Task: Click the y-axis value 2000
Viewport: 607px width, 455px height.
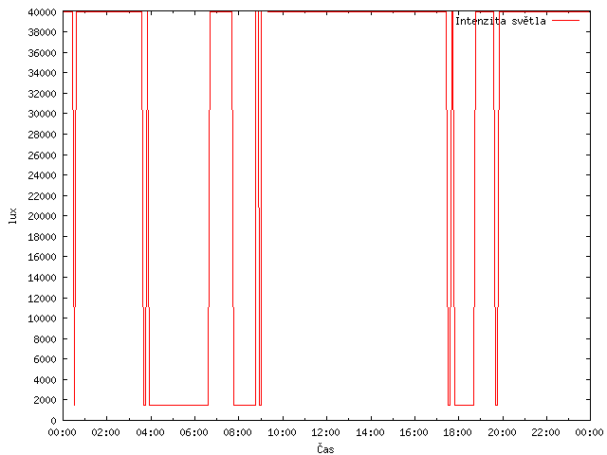Action: tap(45, 400)
